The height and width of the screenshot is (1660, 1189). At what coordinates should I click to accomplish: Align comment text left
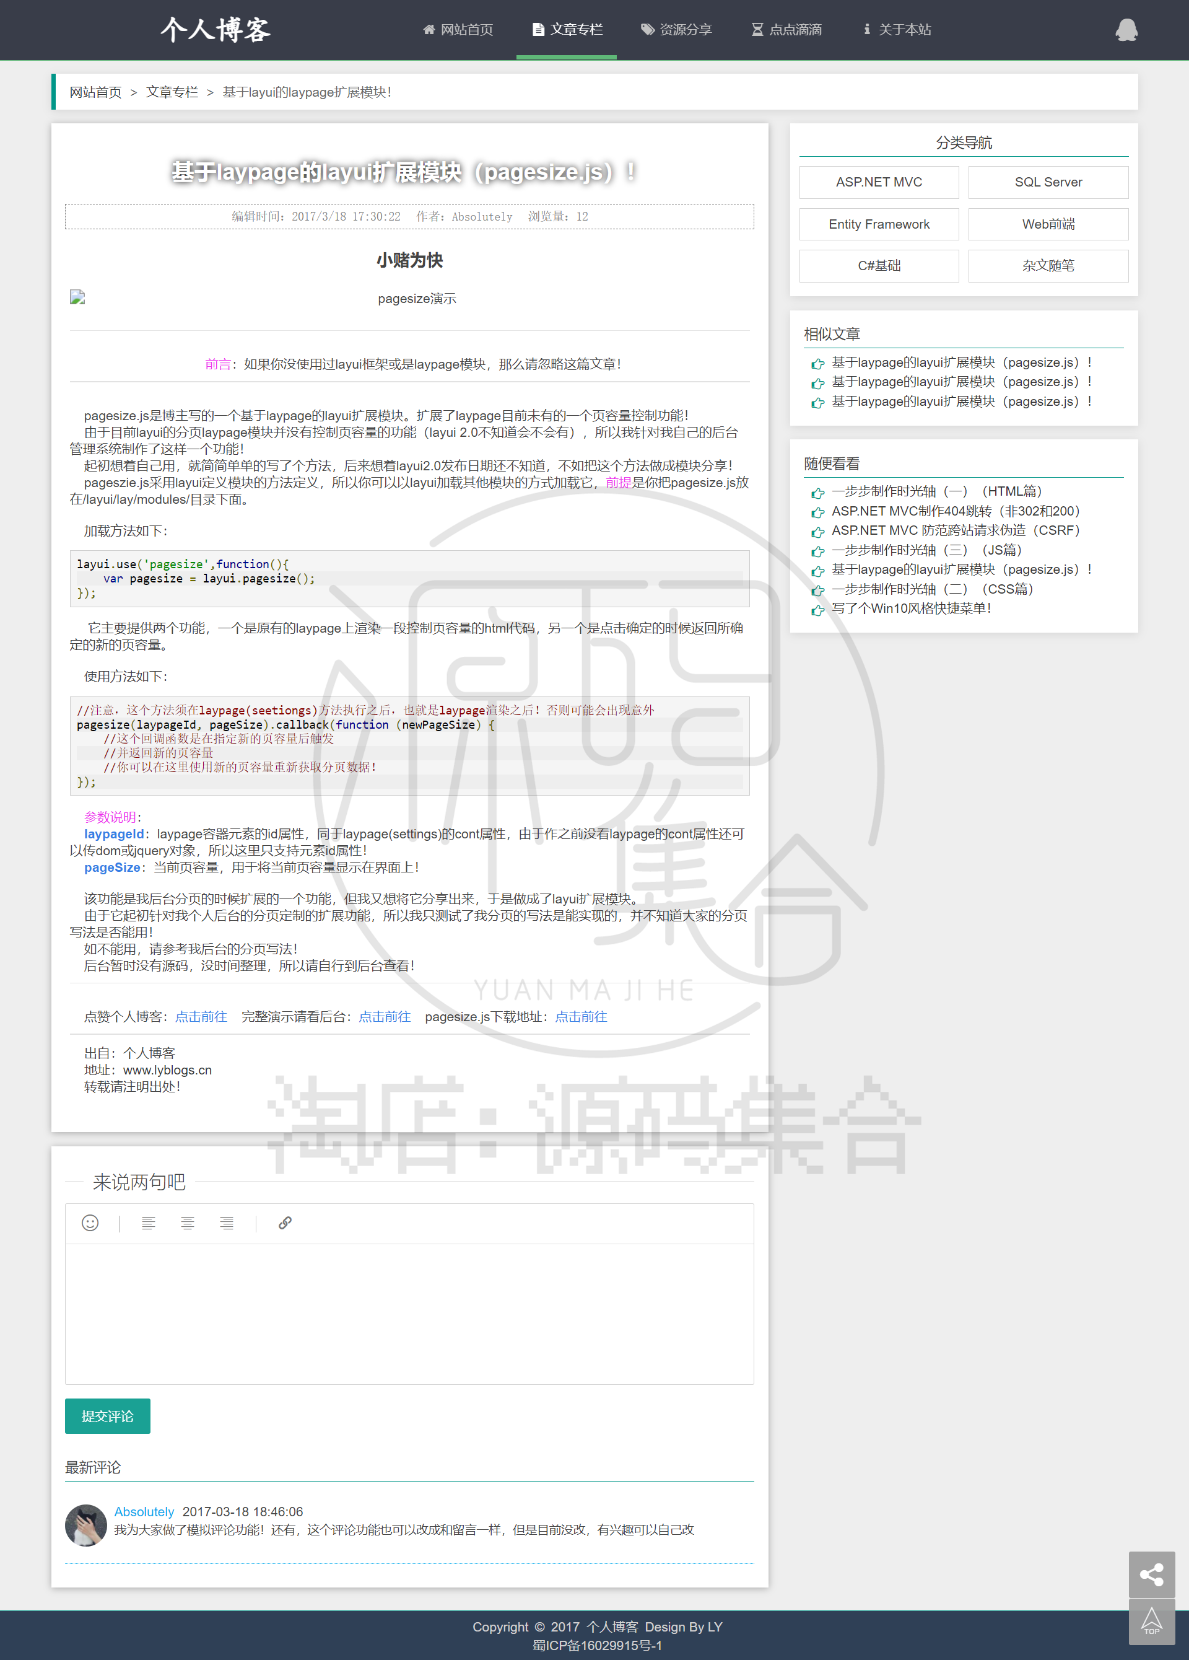coord(149,1223)
